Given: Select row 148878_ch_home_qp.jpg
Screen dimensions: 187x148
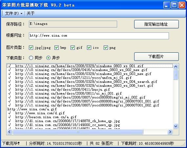Looking at the screenshot, I should pyautogui.click(x=90, y=121).
